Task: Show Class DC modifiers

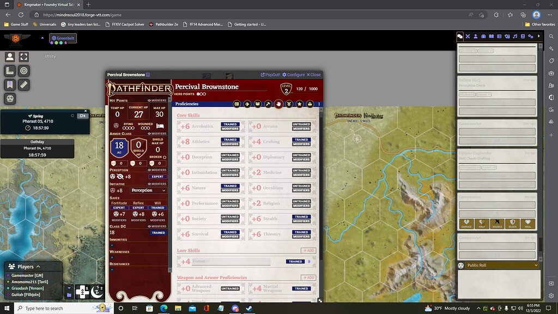Action: point(157,226)
